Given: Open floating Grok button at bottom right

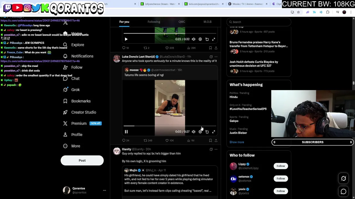Looking at the screenshot, I should click(x=343, y=179).
